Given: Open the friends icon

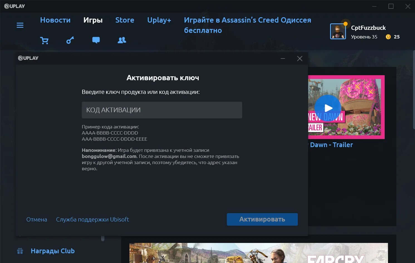Looking at the screenshot, I should [x=122, y=40].
